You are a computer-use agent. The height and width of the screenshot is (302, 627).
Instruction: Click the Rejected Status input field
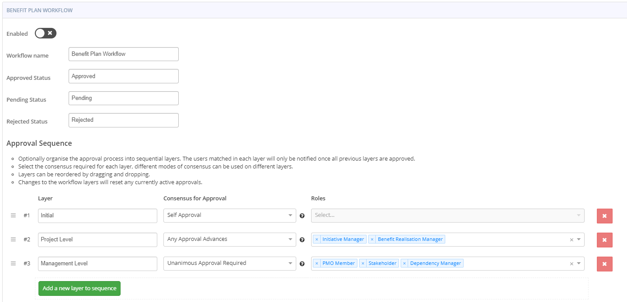(124, 120)
